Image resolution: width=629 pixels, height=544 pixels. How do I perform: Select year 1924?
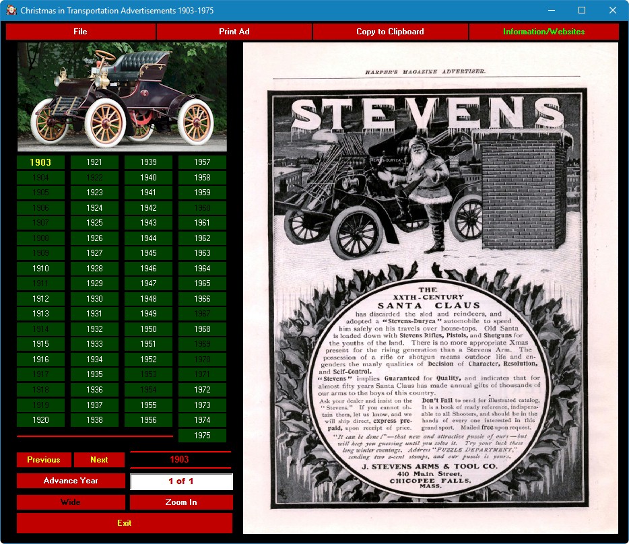94,208
